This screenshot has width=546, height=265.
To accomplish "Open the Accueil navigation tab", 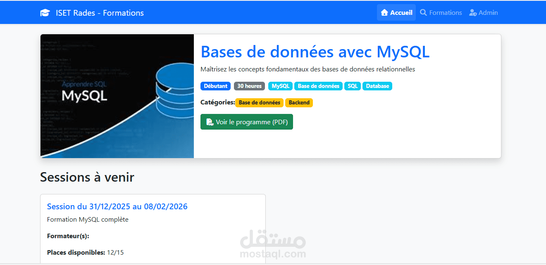I will [396, 12].
